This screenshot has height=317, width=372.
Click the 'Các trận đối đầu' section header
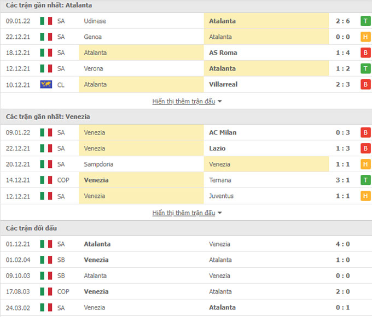[x=31, y=228]
